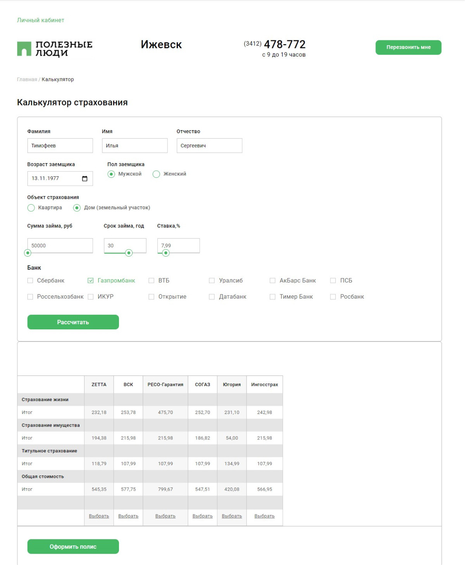Click the Фамилия input field
Viewport: 465px width, 565px height.
[60, 146]
